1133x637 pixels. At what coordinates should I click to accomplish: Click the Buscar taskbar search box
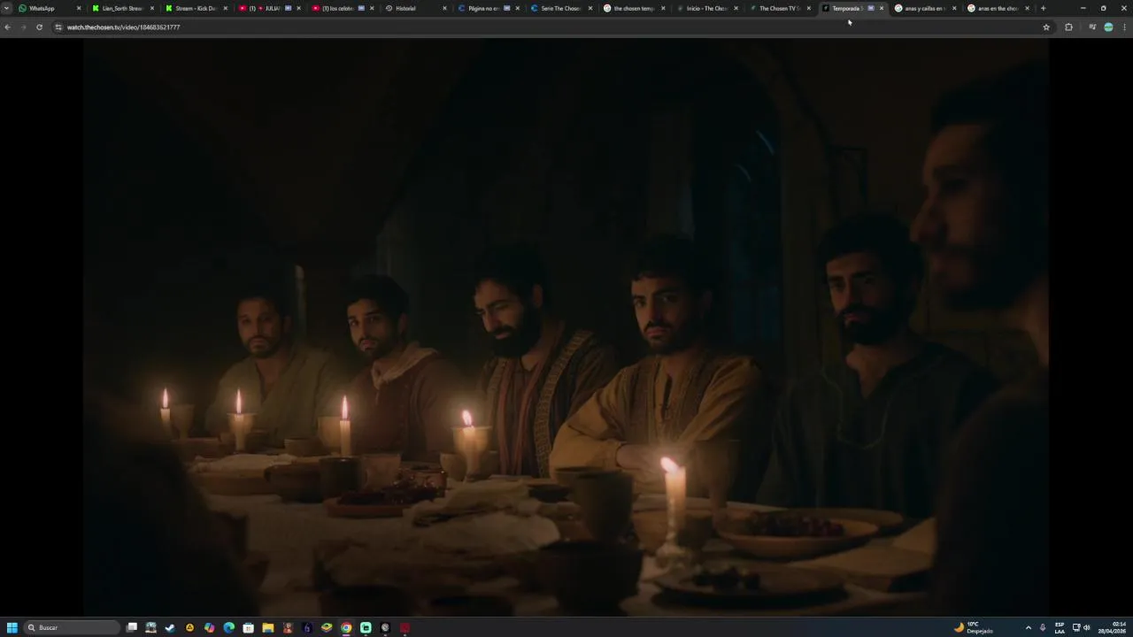tap(72, 627)
